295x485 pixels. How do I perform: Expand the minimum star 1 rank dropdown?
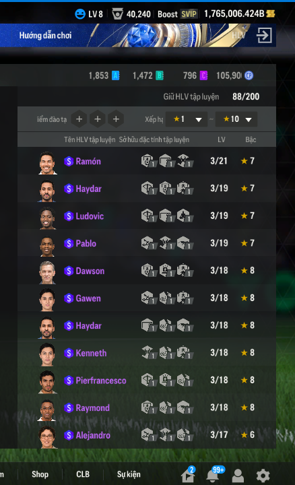(x=187, y=119)
